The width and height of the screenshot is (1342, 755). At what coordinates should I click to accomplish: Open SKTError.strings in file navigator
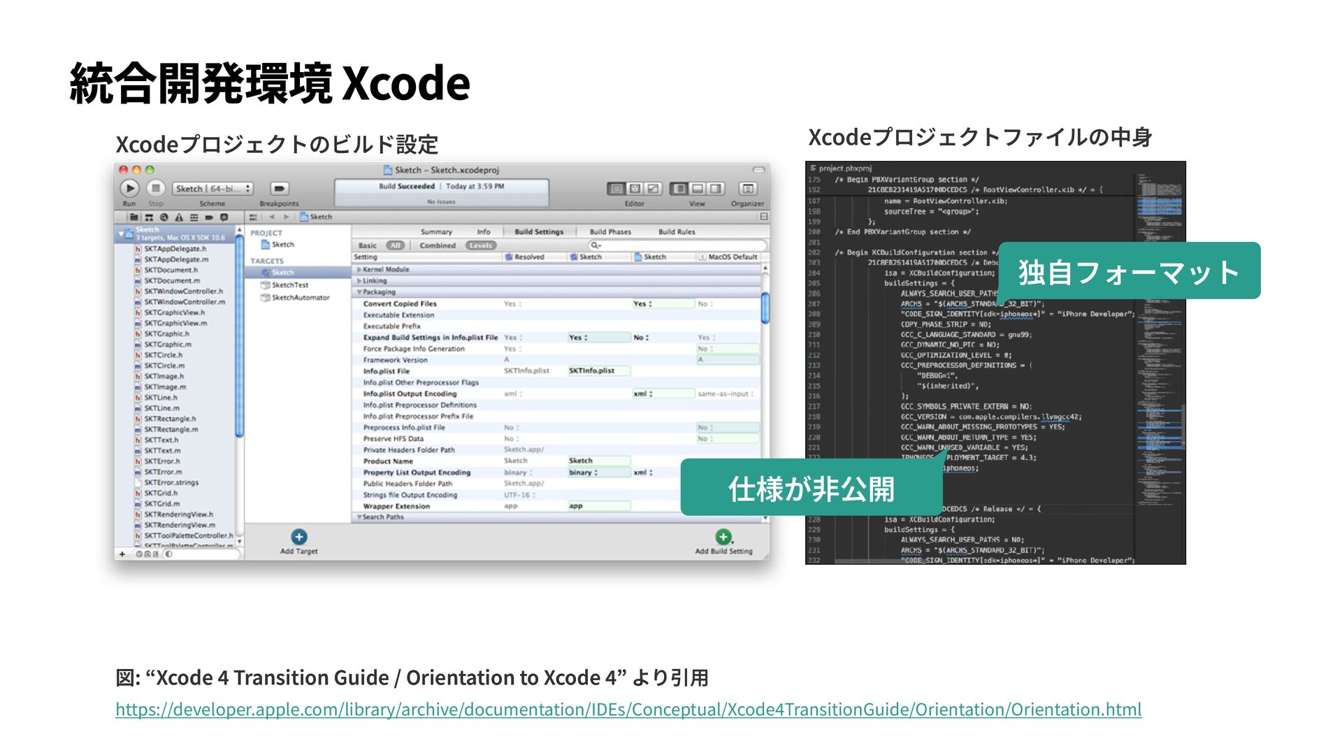pyautogui.click(x=167, y=483)
